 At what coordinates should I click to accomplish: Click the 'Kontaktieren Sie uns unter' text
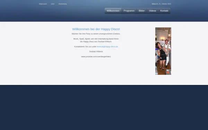click(x=85, y=46)
